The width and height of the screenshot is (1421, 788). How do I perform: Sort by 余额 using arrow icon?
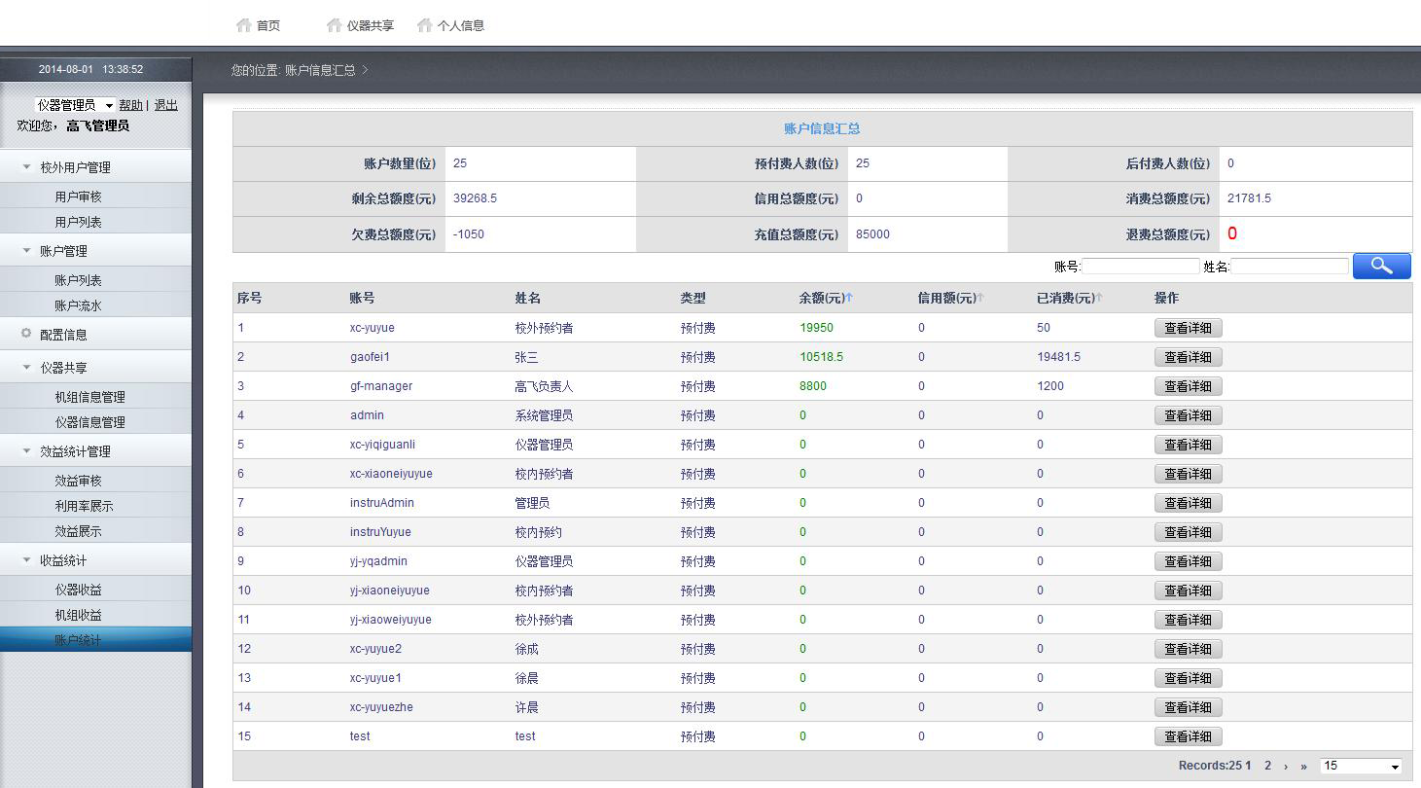click(x=849, y=298)
